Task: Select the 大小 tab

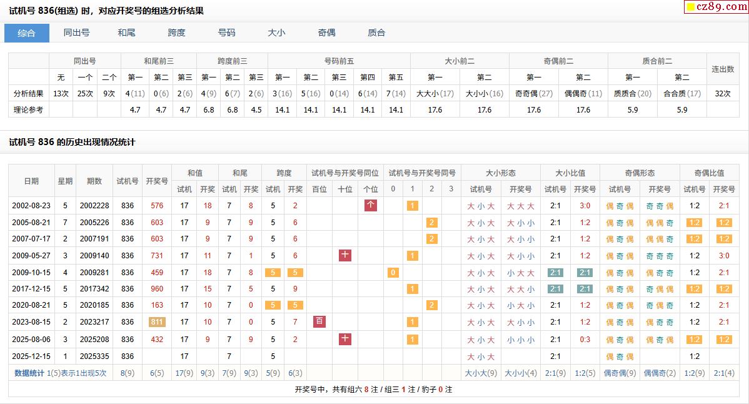Action: click(x=276, y=33)
